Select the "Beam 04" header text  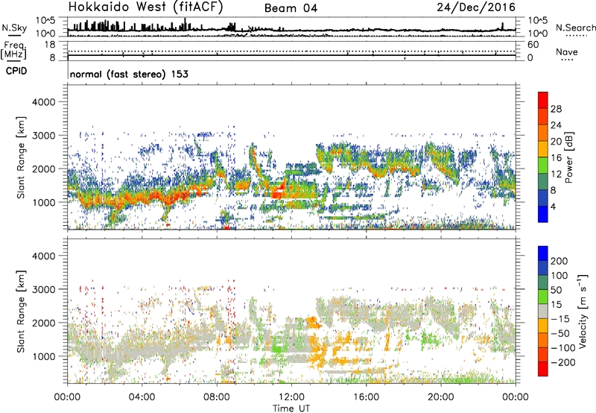[291, 8]
